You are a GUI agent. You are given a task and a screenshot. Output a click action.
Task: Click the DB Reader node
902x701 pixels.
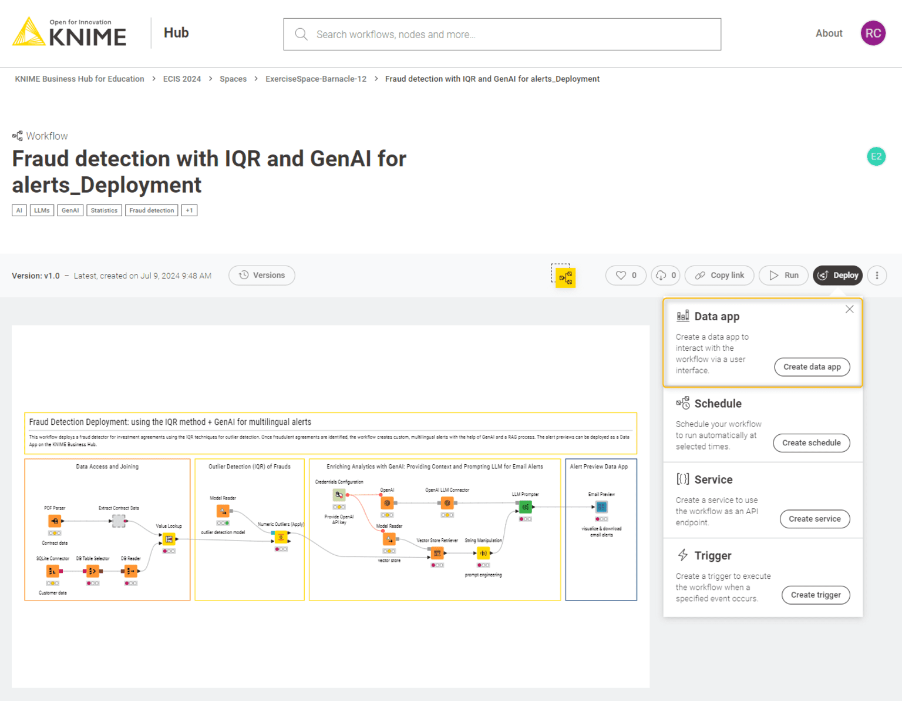130,571
